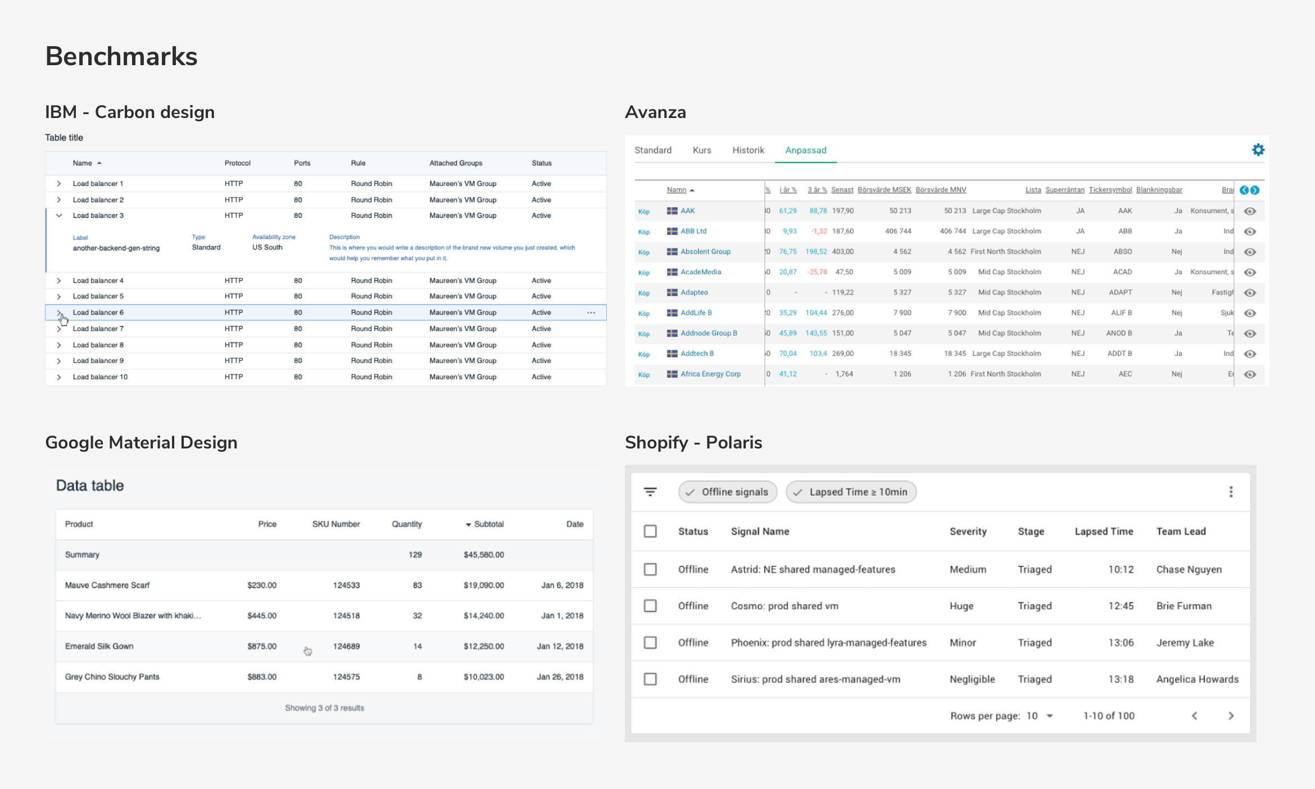Click the Grey Chino Slouchy Pants cell
Screen dimensions: 1315x789
click(x=112, y=677)
